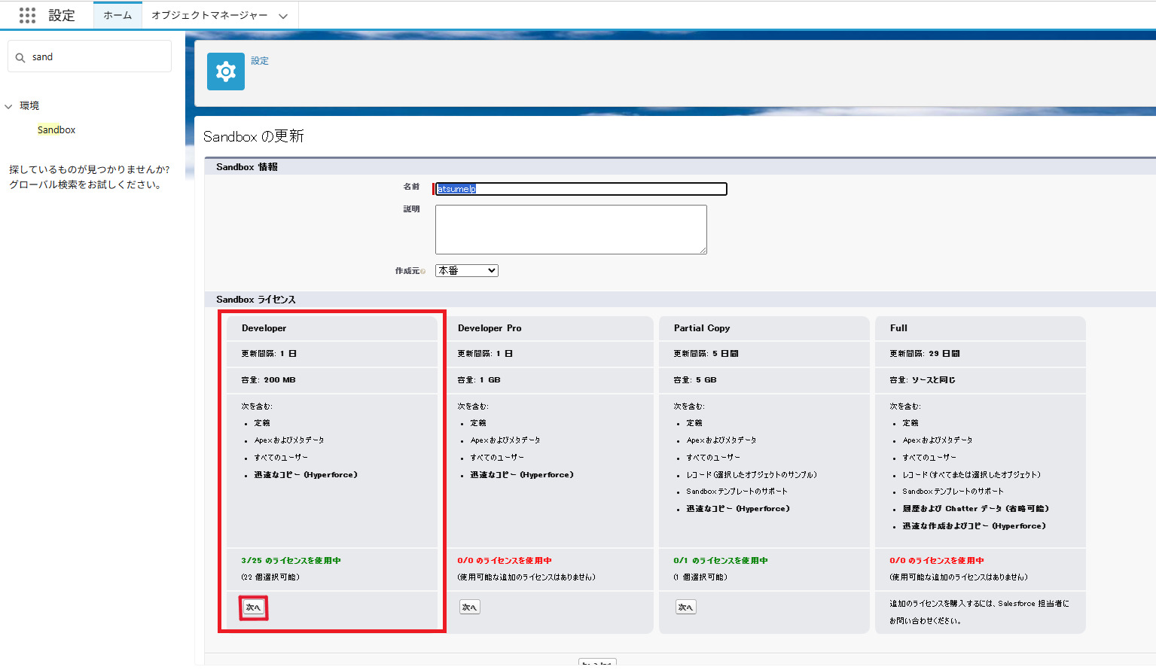This screenshot has width=1156, height=670.
Task: Focus the 名前 field containing atsumelp
Action: pos(581,189)
